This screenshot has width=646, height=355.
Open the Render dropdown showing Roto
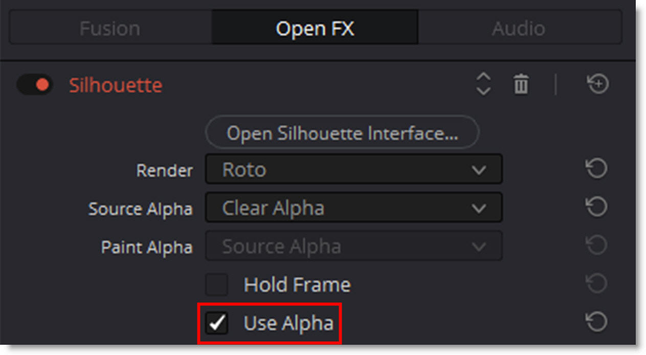click(x=353, y=169)
